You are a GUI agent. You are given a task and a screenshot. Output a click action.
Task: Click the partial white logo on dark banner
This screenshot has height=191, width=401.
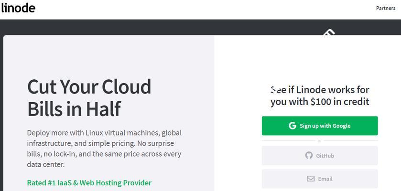(329, 32)
